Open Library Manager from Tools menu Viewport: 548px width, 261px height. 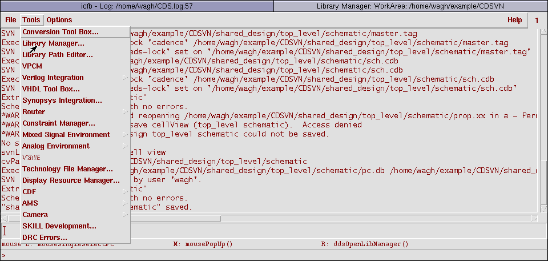pyautogui.click(x=54, y=43)
